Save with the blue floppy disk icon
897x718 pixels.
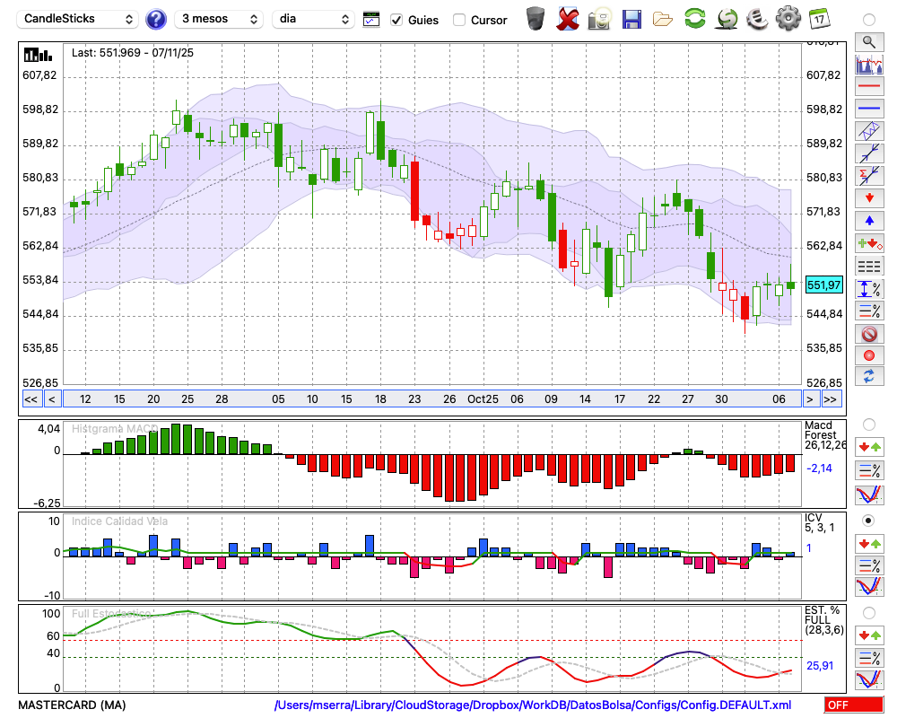631,19
